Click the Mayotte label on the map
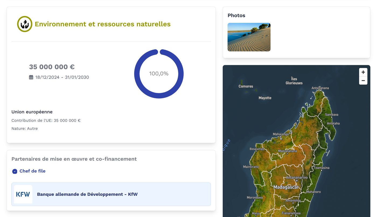377x217 pixels. click(265, 98)
